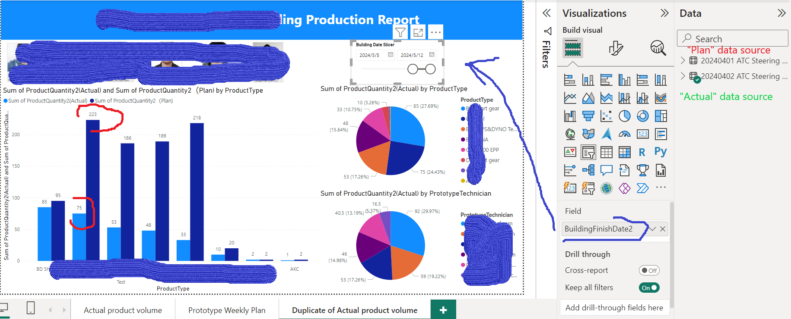Select the Duplicate of Actual product volume tab
Screen dimensions: 791x319
355,310
